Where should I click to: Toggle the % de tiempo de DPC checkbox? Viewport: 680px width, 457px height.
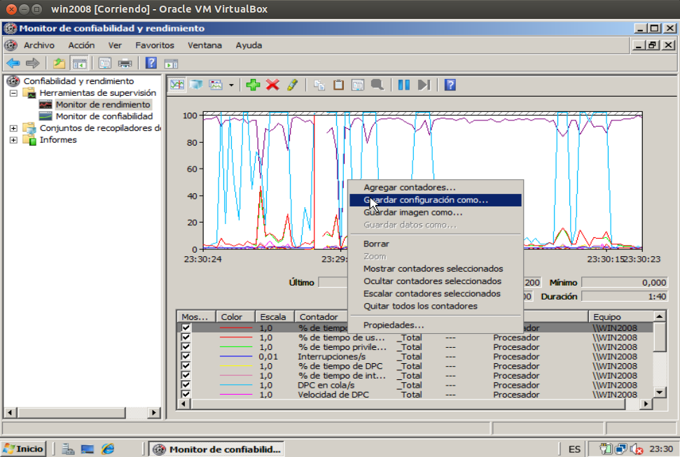[186, 366]
